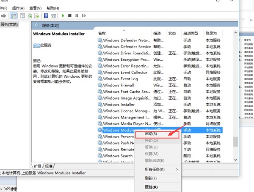
Task: Click gear icon of Windows Installer
Action: pos(100,105)
